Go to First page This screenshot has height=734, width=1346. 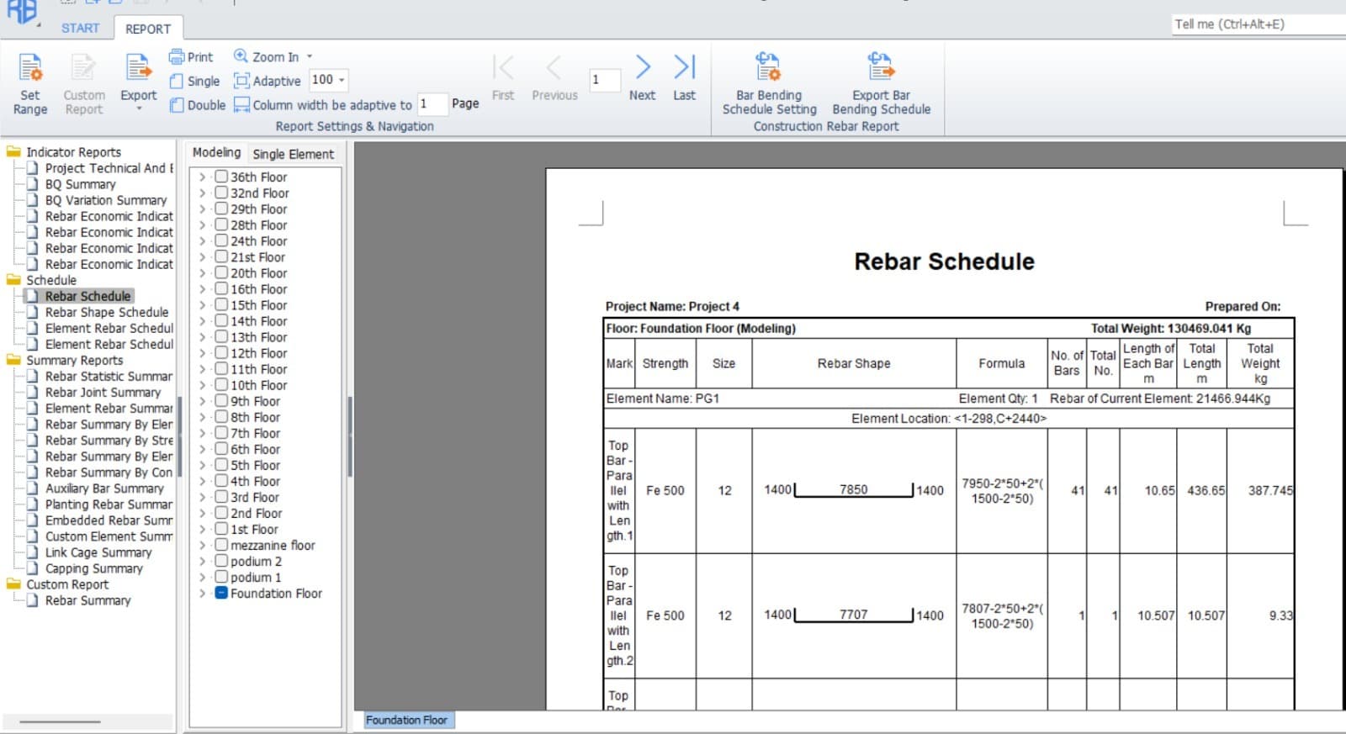coord(503,78)
